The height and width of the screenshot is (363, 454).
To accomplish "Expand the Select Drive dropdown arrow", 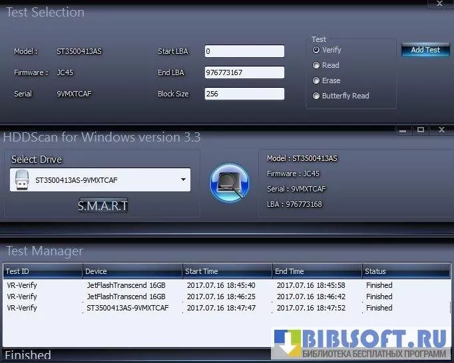I will click(x=183, y=180).
